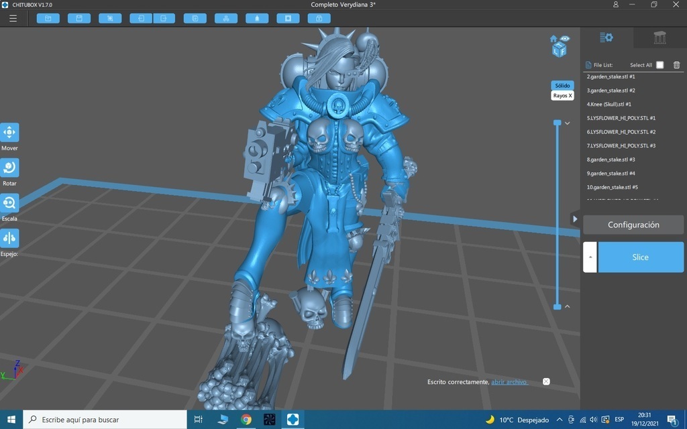The height and width of the screenshot is (429, 687).
Task: Click the last blue toolbar icon
Action: pyautogui.click(x=319, y=18)
